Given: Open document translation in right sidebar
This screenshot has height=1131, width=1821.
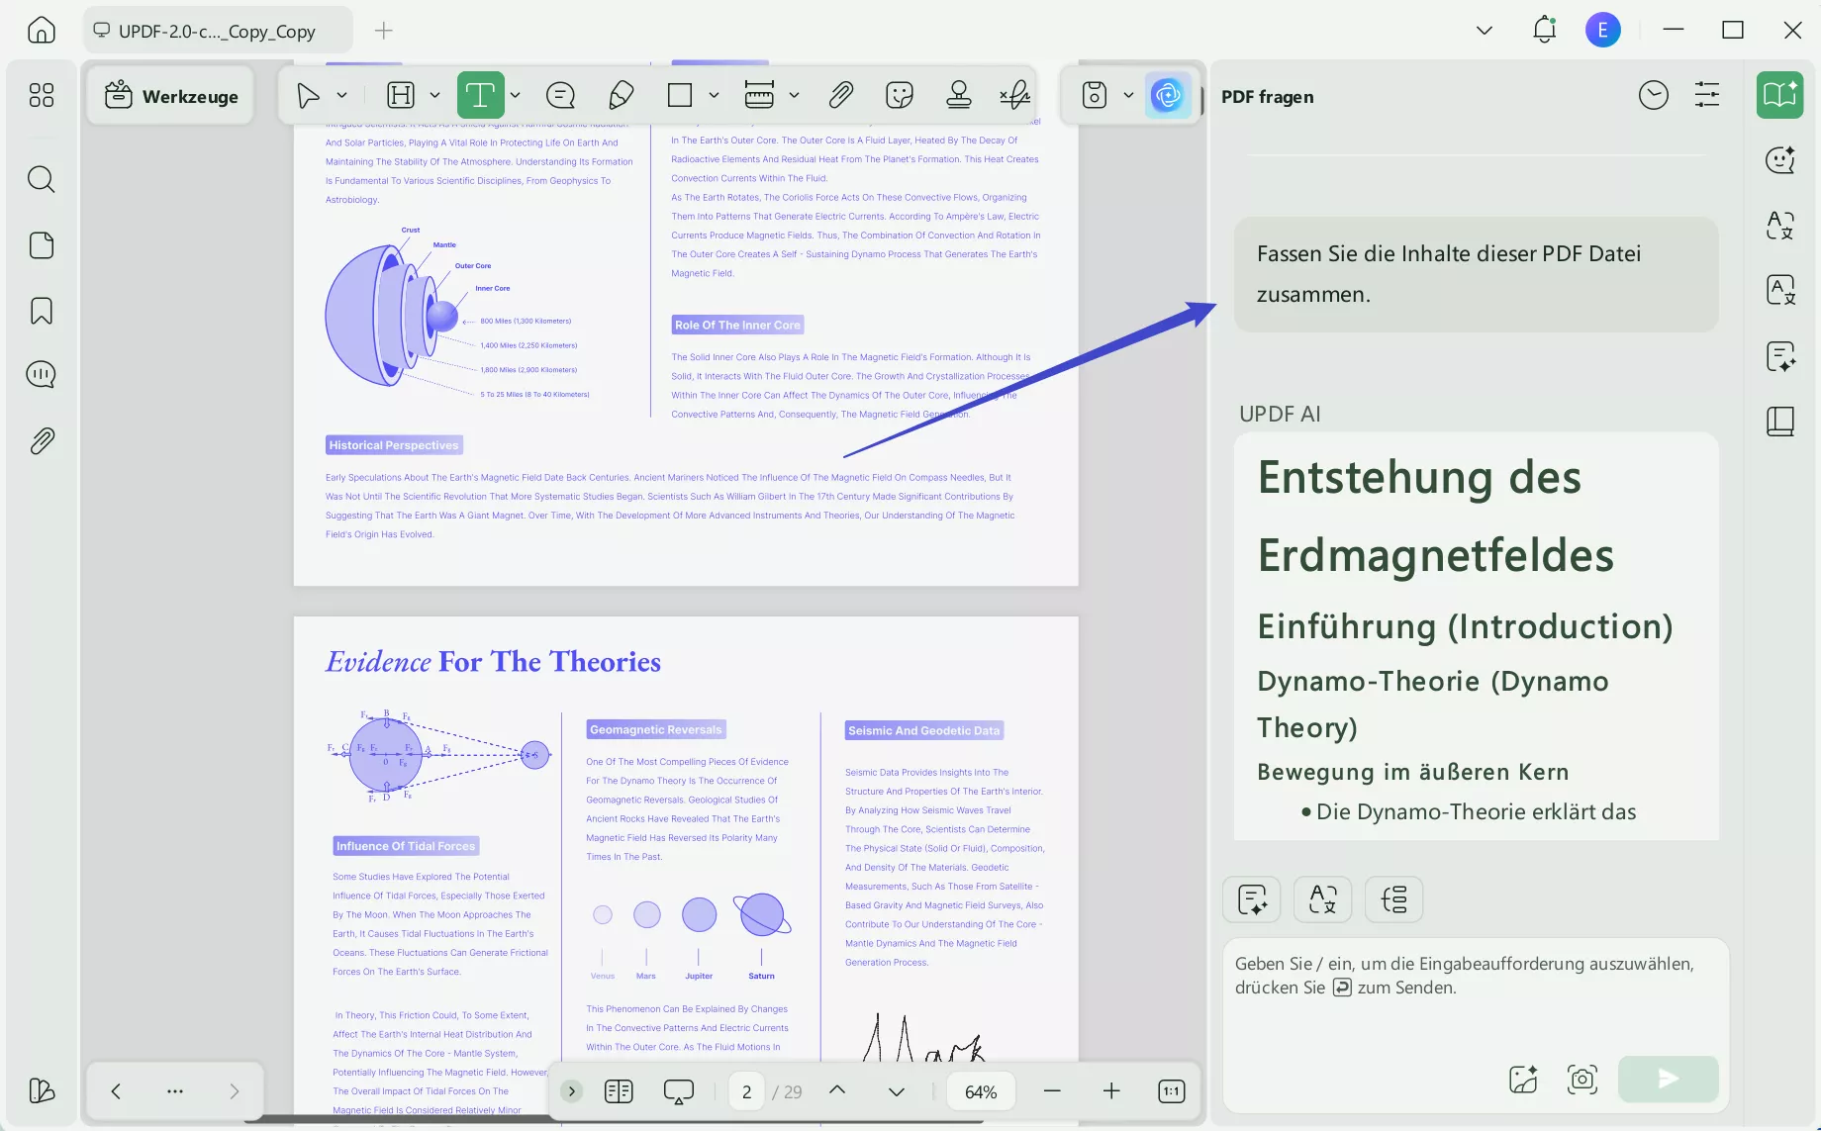Looking at the screenshot, I should coord(1779,291).
